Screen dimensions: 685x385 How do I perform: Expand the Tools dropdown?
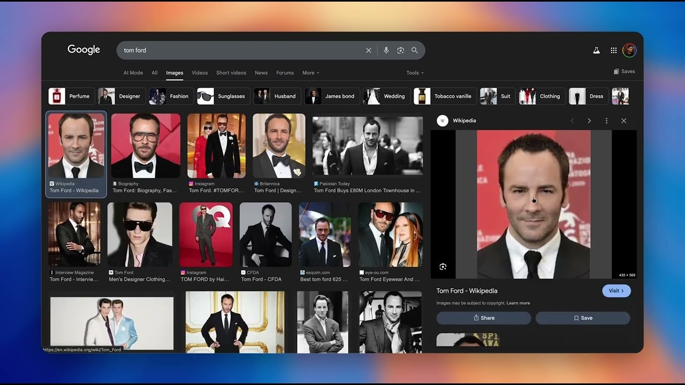415,73
